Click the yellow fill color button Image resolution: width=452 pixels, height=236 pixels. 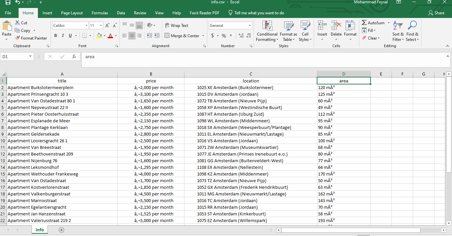[x=99, y=36]
